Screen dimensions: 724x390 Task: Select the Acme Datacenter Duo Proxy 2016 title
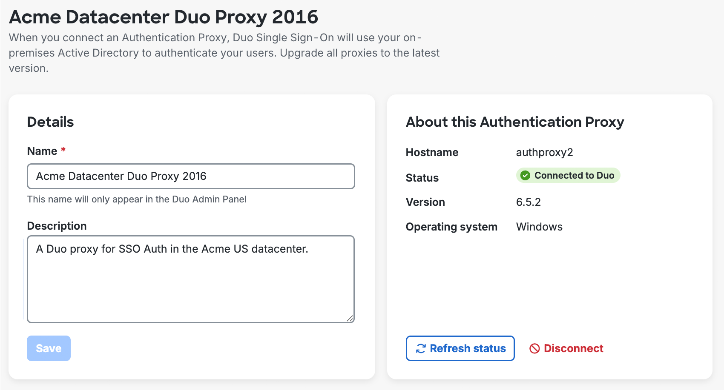pyautogui.click(x=163, y=17)
